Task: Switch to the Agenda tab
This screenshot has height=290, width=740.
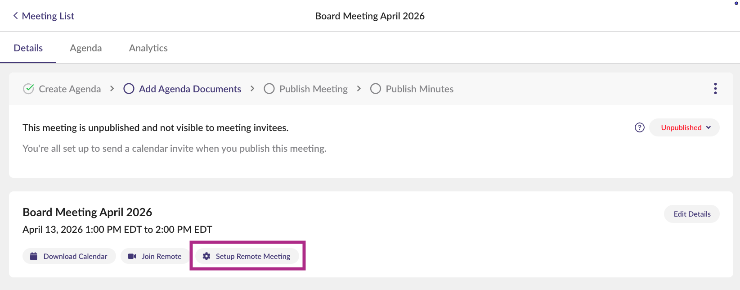Action: tap(85, 48)
